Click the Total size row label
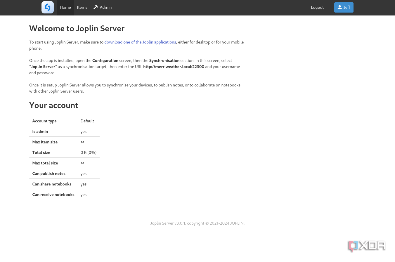Image resolution: width=395 pixels, height=262 pixels. [x=41, y=152]
